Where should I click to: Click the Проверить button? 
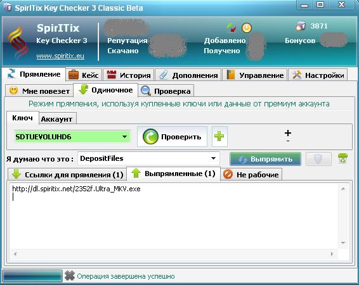click(172, 136)
